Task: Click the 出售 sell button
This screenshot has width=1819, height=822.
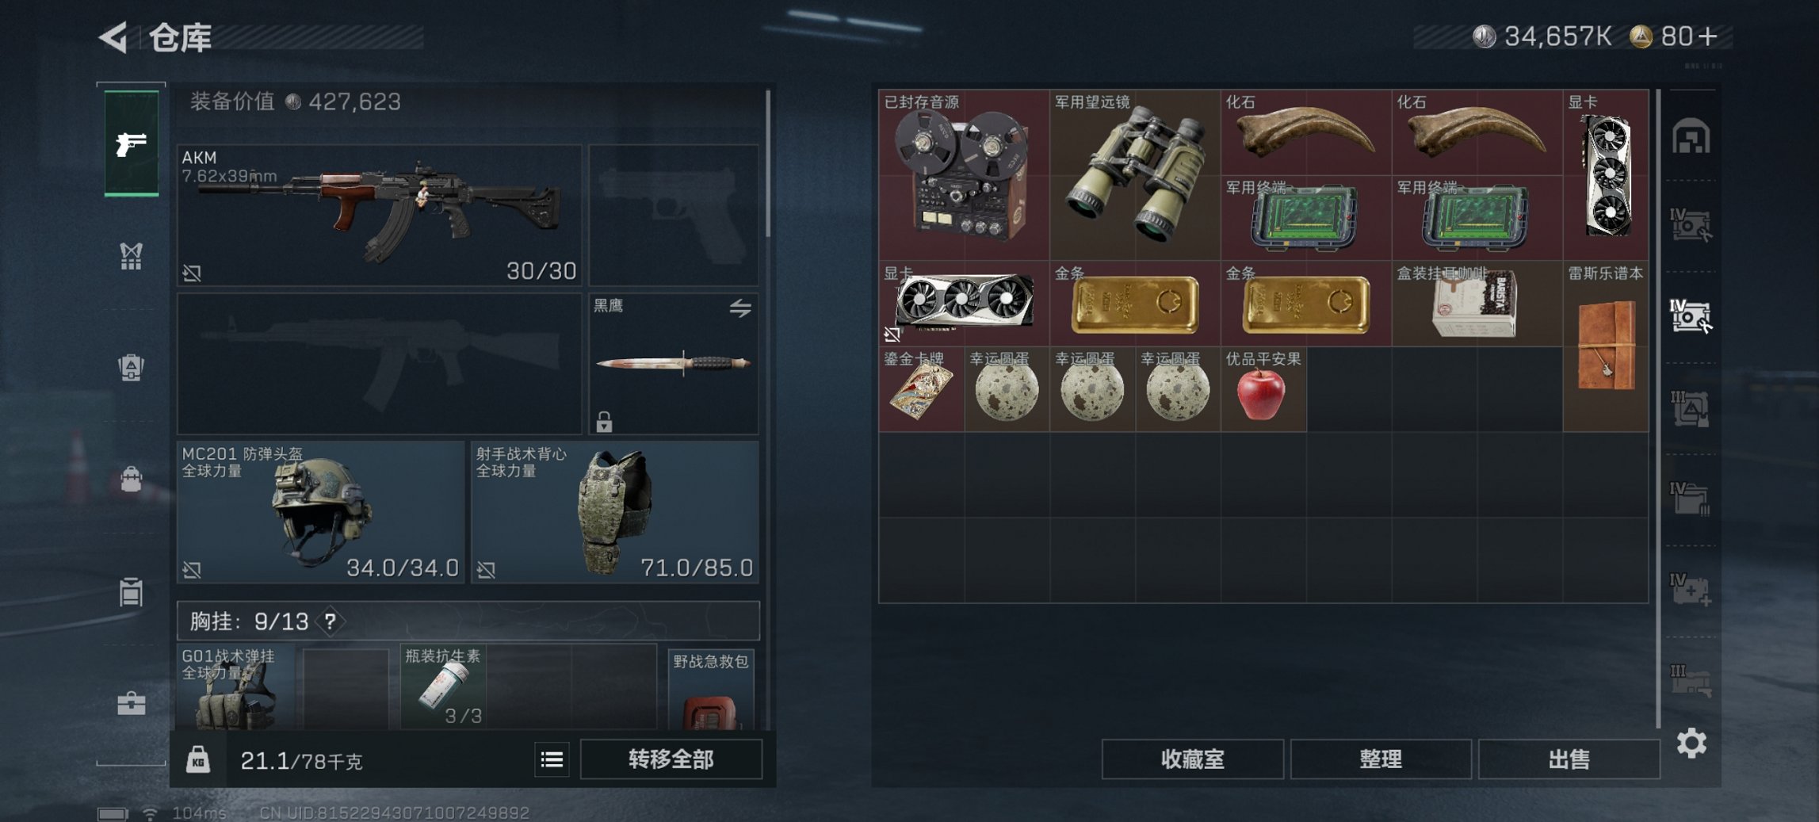Action: 1569,759
